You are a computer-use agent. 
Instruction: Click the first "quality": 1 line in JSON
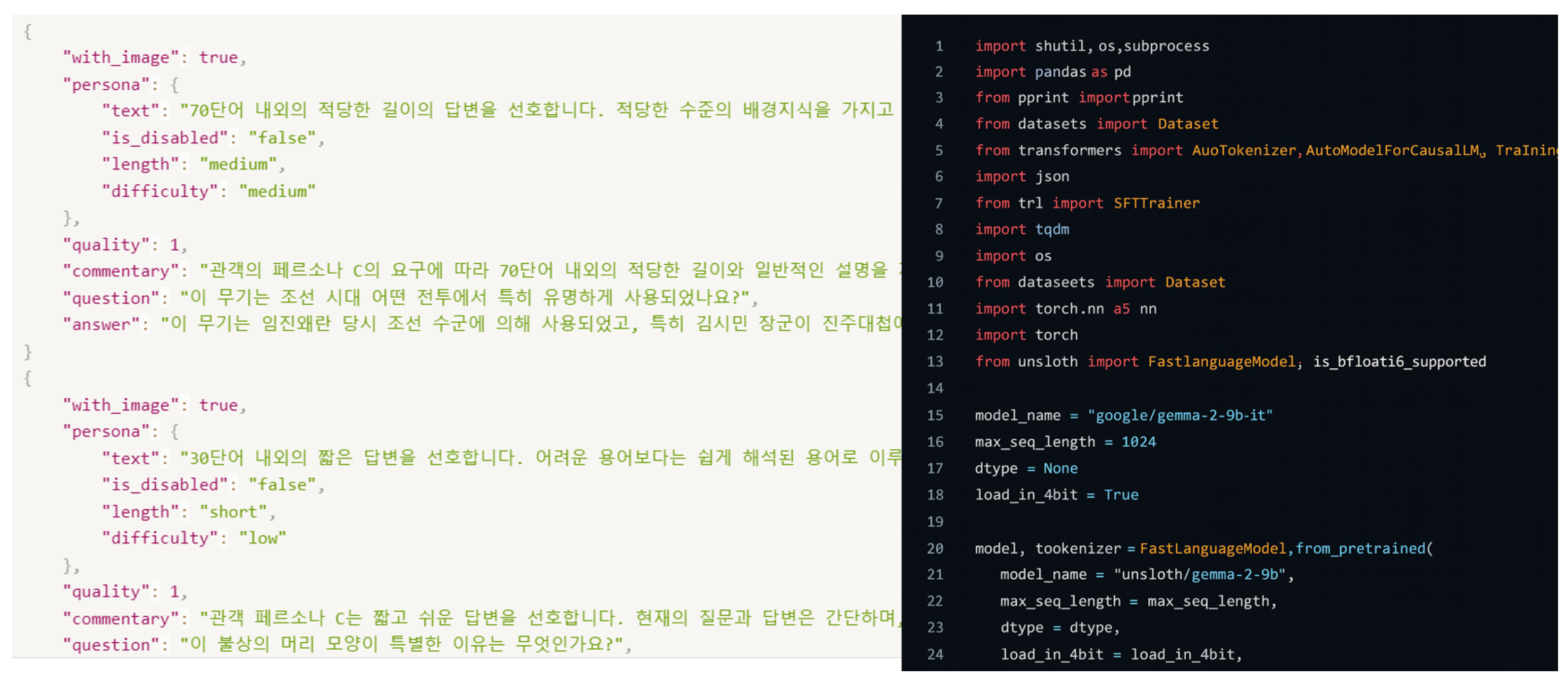[x=125, y=244]
